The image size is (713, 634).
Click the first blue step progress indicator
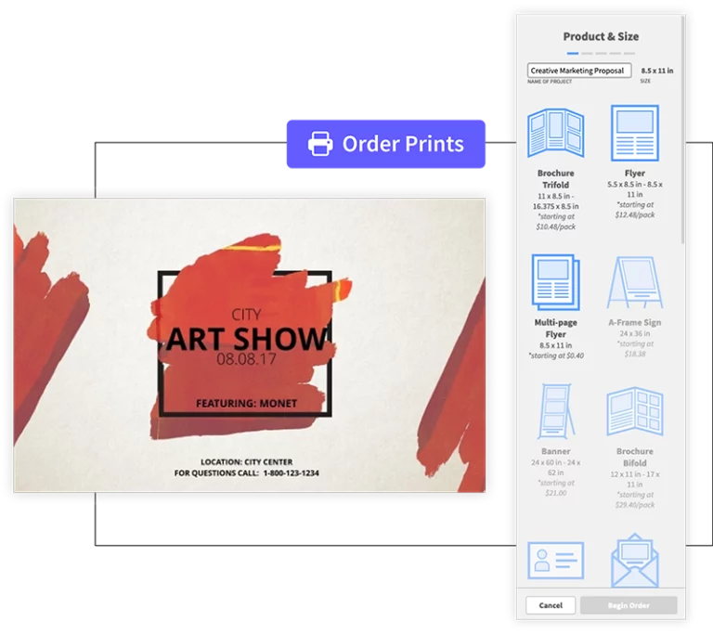click(x=573, y=53)
